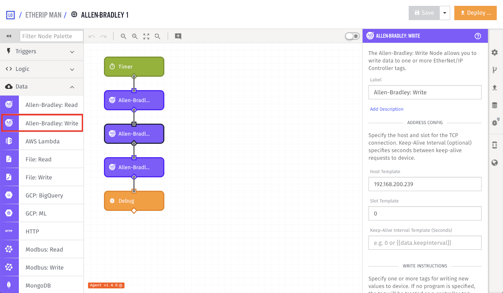
Task: Zoom out the workflow canvas
Action: (124, 36)
